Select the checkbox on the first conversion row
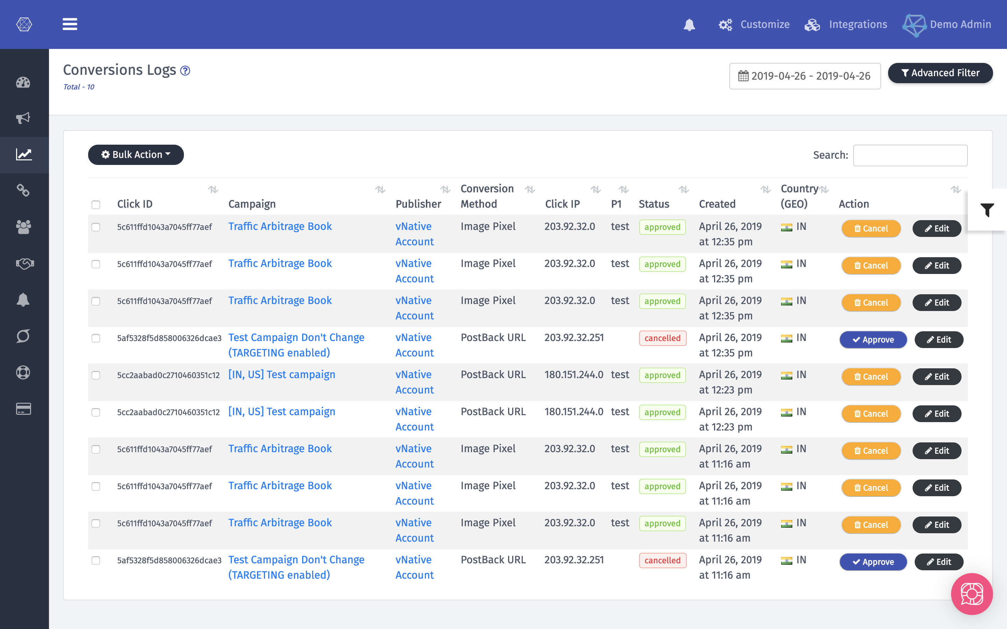Screen dimensions: 1007x629 point(96,227)
